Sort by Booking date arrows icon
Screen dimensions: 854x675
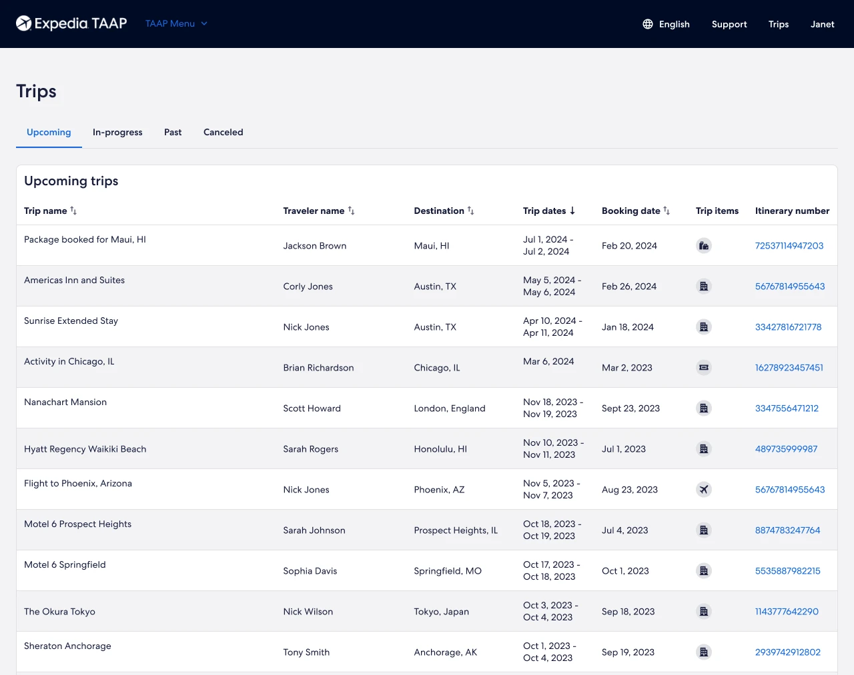click(667, 211)
